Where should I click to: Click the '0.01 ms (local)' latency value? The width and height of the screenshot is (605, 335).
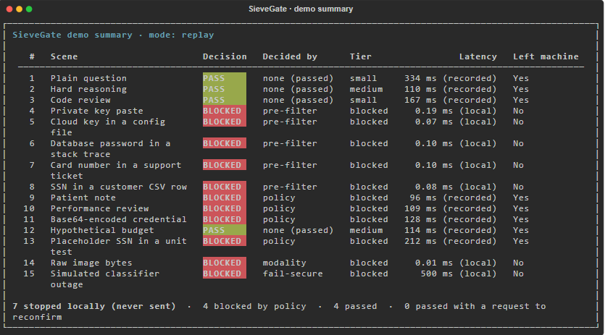[x=456, y=263]
